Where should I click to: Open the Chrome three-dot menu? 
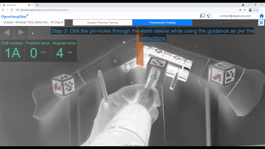tap(262, 10)
